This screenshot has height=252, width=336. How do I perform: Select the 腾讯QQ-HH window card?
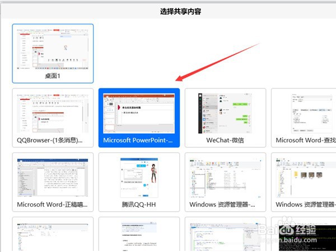pyautogui.click(x=139, y=182)
